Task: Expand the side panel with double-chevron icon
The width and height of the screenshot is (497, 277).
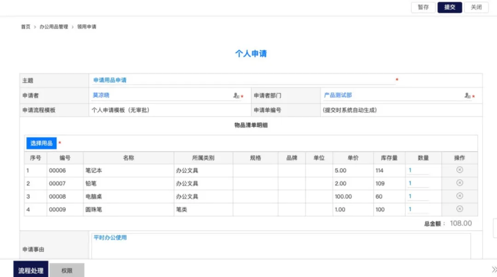Action: pos(494,270)
